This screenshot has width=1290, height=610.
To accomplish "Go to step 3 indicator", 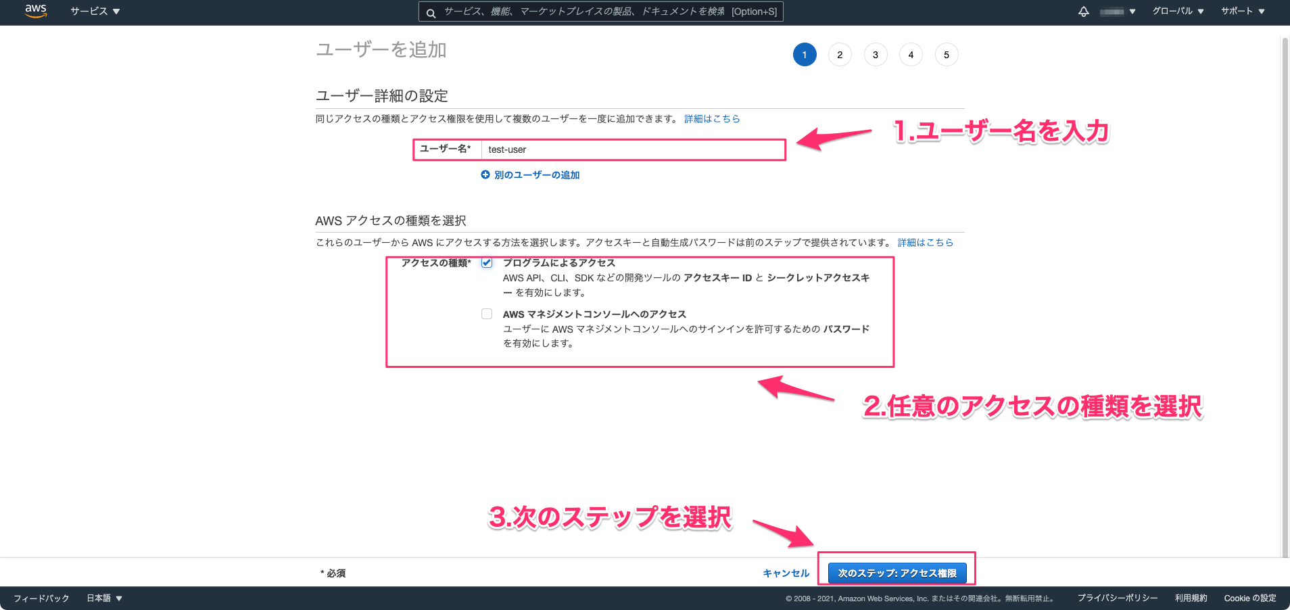I will coord(876,55).
